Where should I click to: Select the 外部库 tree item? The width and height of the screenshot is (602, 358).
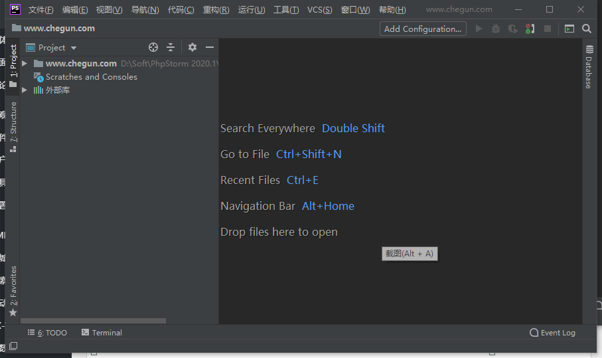click(52, 90)
